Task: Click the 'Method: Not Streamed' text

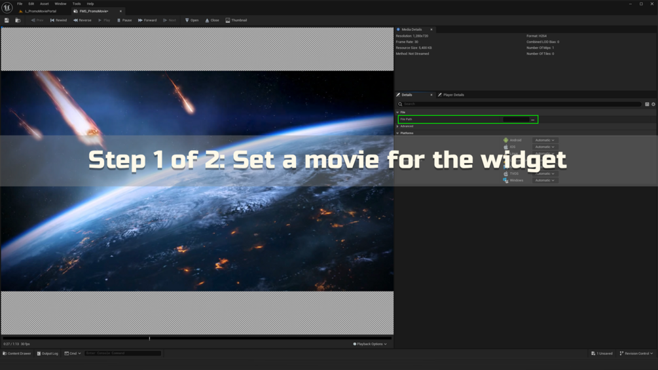Action: 412,54
